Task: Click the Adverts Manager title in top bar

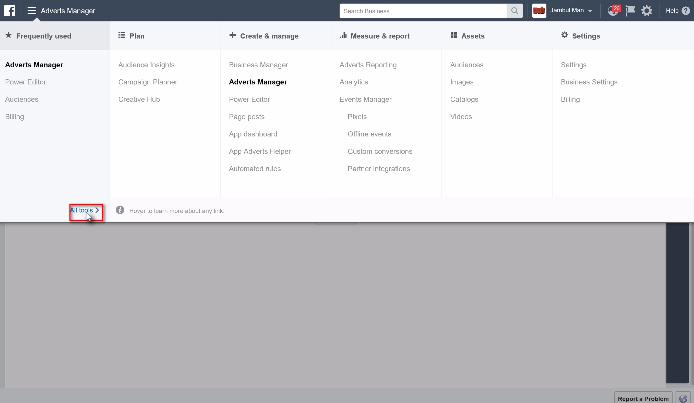Action: pyautogui.click(x=68, y=11)
